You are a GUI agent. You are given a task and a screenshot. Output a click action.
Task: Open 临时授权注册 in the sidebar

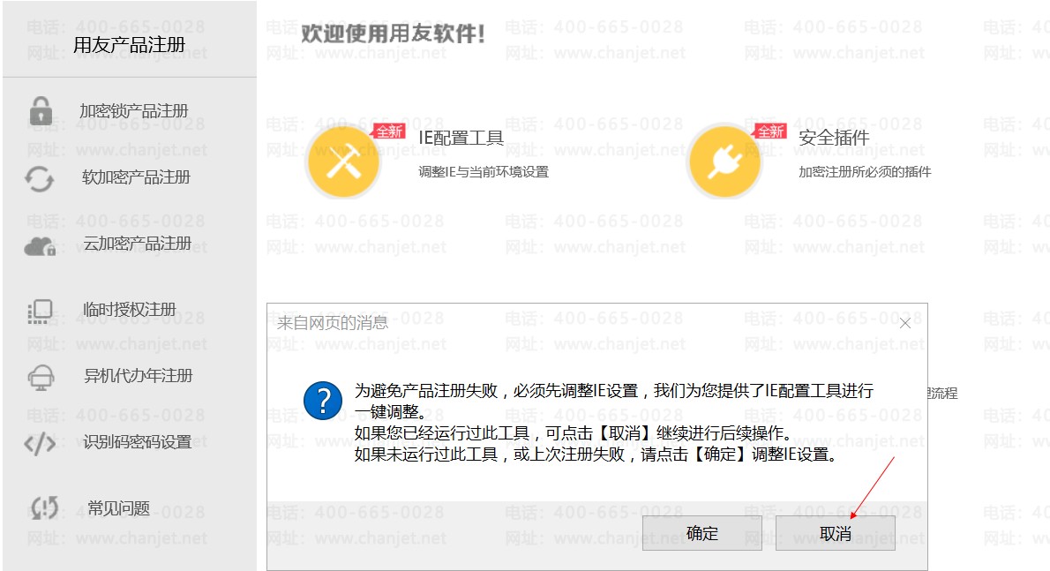tap(129, 309)
